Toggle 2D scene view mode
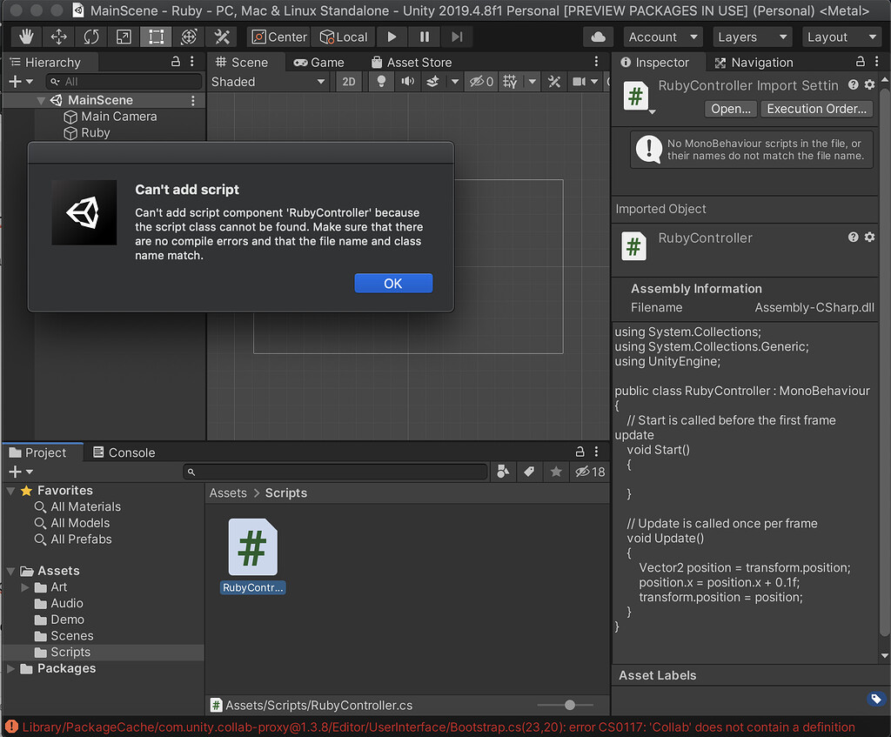 click(x=349, y=82)
